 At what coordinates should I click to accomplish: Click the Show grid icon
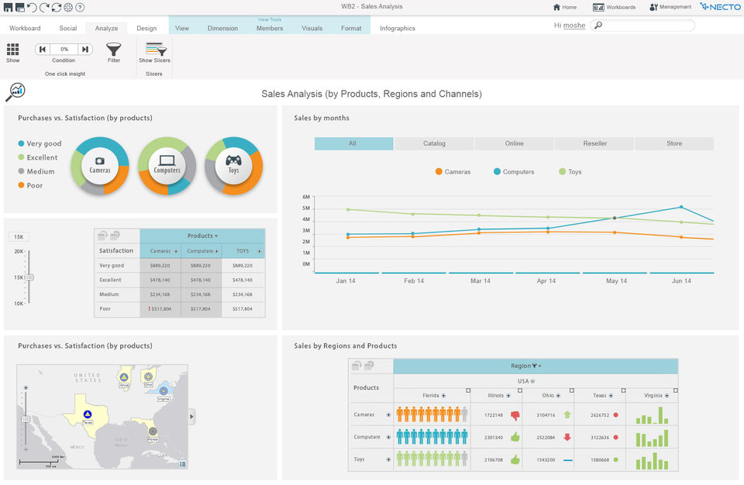pos(13,49)
